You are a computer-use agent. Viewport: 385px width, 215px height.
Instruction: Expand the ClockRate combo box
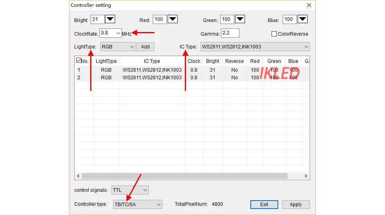point(118,33)
